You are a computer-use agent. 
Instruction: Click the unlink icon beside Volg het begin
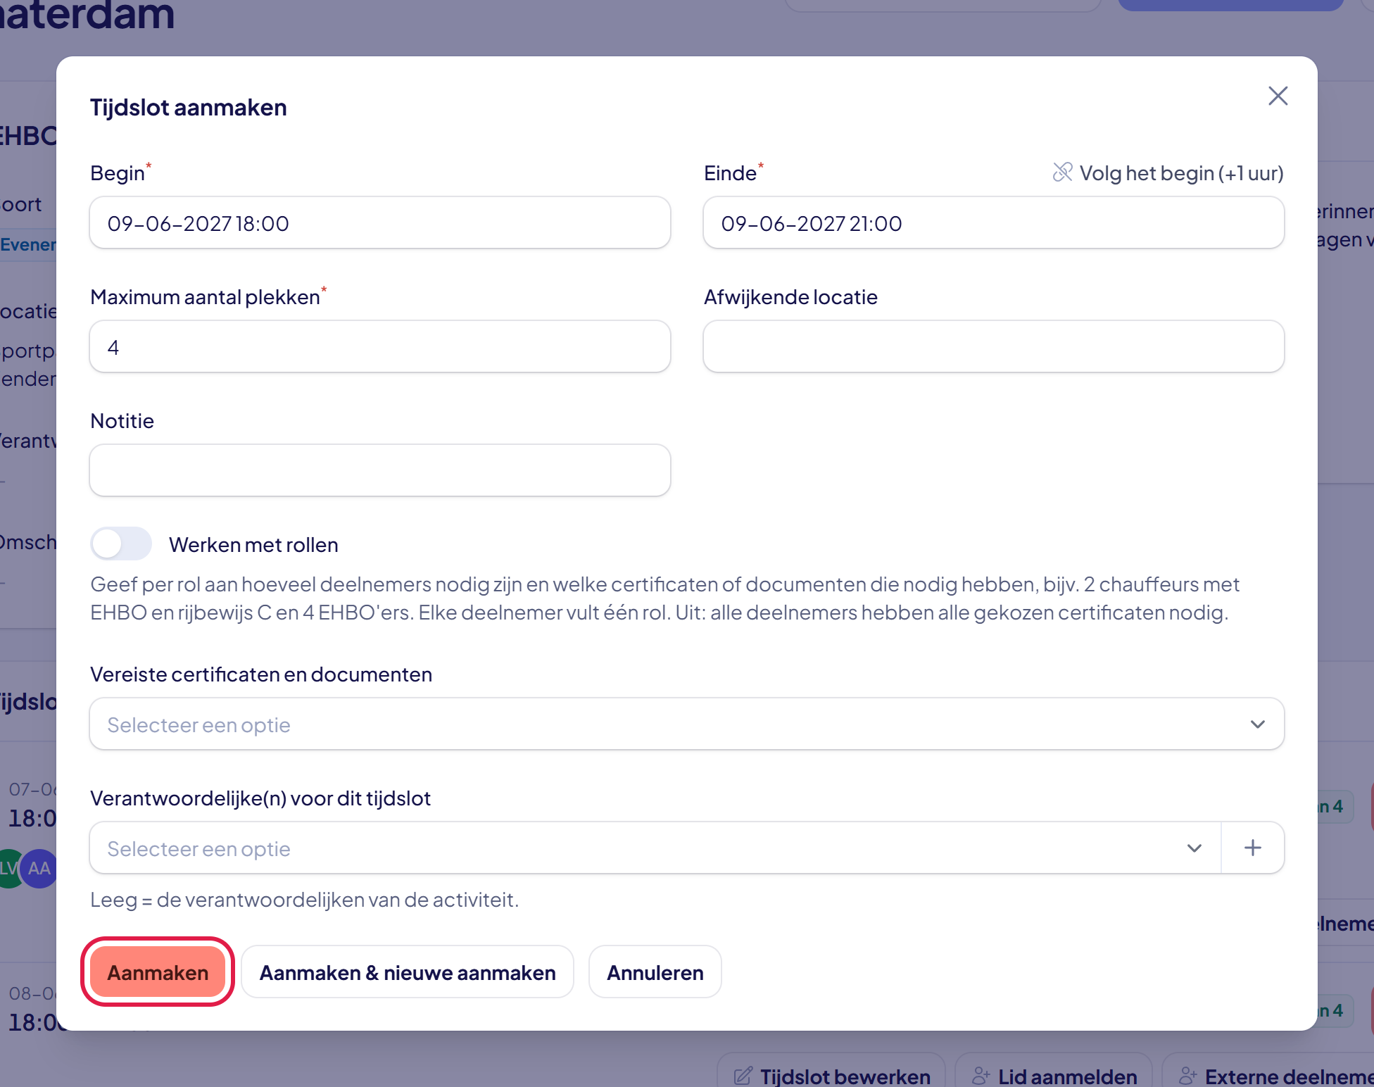(x=1062, y=172)
